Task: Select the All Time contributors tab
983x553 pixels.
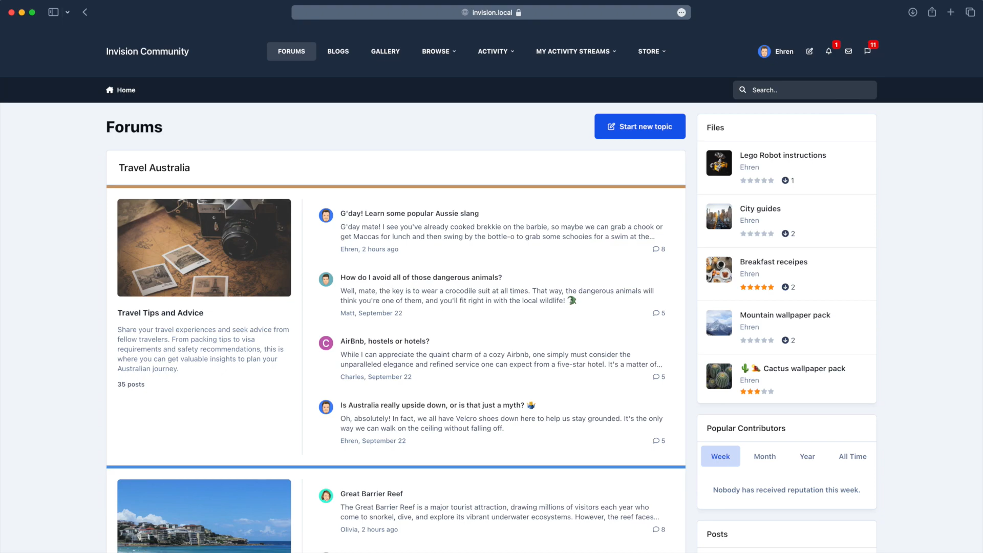Action: (x=852, y=456)
